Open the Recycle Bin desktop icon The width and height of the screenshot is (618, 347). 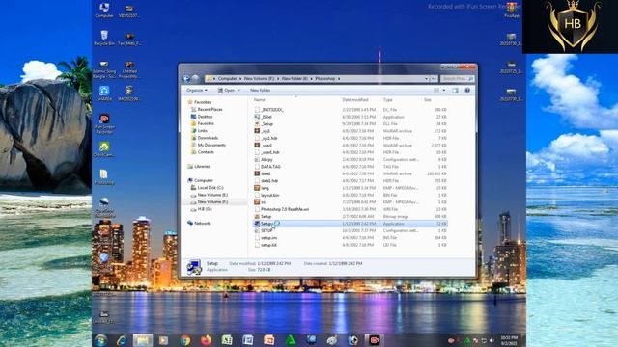pos(104,39)
